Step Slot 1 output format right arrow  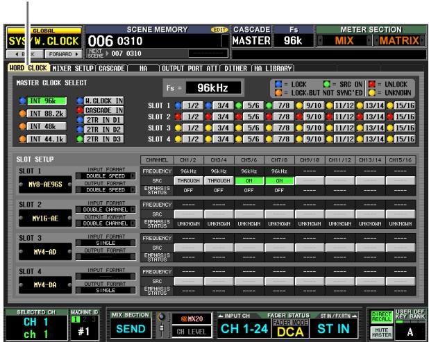(133, 190)
